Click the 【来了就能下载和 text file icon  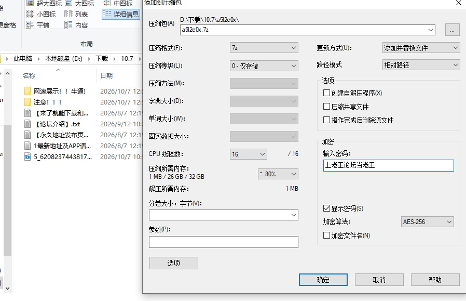pyautogui.click(x=28, y=113)
